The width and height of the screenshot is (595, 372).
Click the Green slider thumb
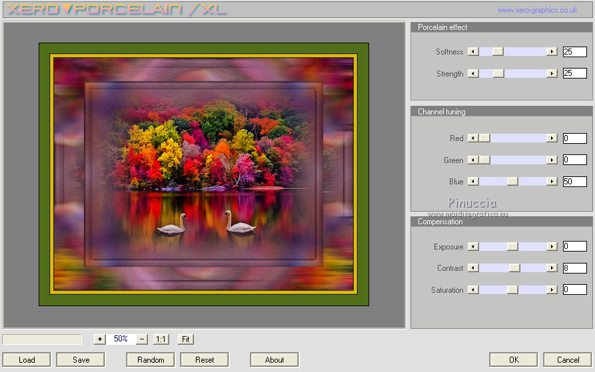click(484, 160)
